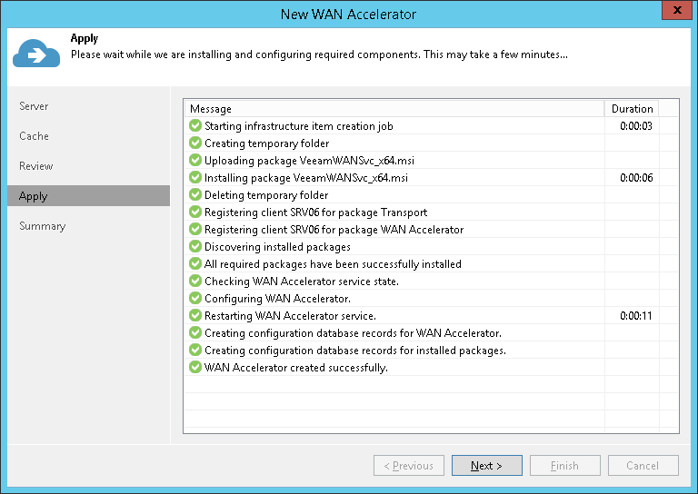Select the Summary step in sidebar
The width and height of the screenshot is (698, 494).
43,226
